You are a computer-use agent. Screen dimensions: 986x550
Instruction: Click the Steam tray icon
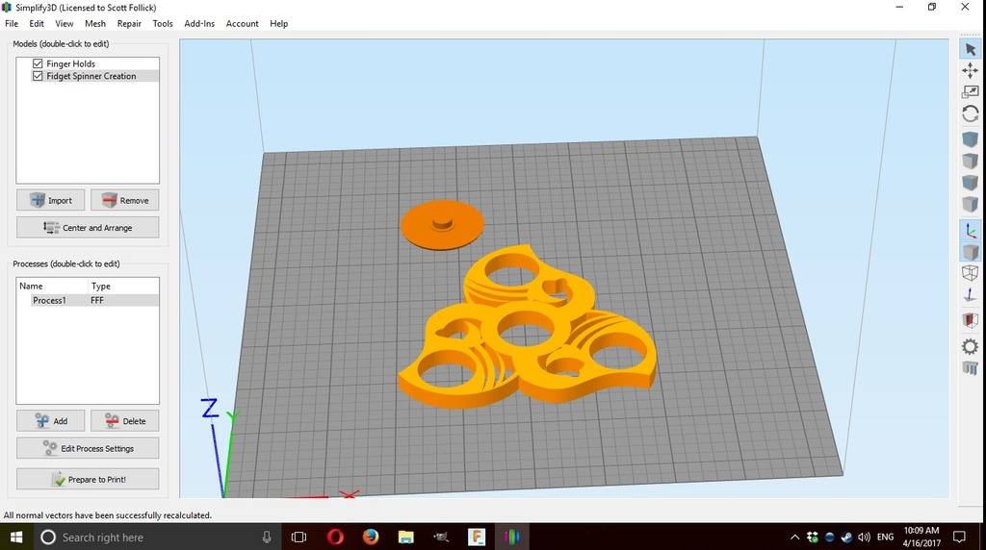[x=846, y=537]
